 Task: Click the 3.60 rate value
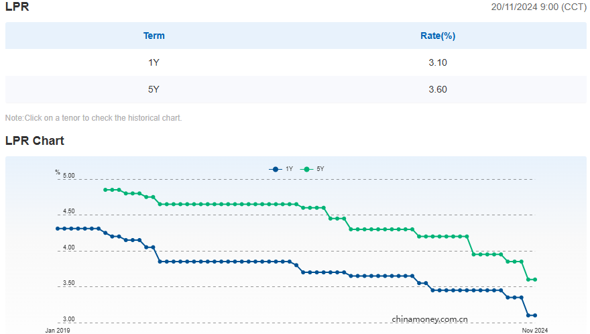coord(438,89)
